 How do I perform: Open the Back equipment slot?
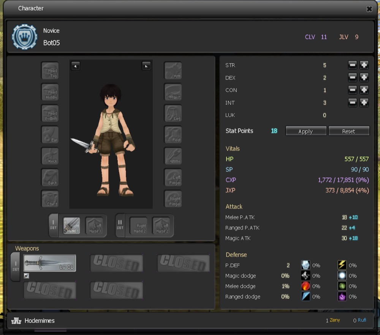coord(50,177)
